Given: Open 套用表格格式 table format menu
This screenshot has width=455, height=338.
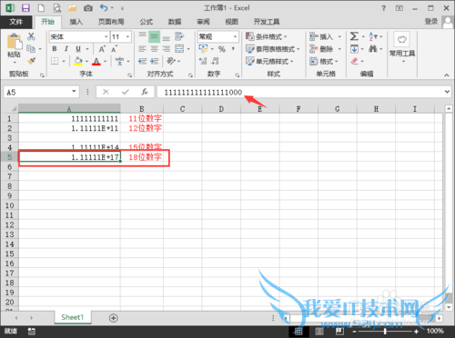Looking at the screenshot, I should 272,49.
